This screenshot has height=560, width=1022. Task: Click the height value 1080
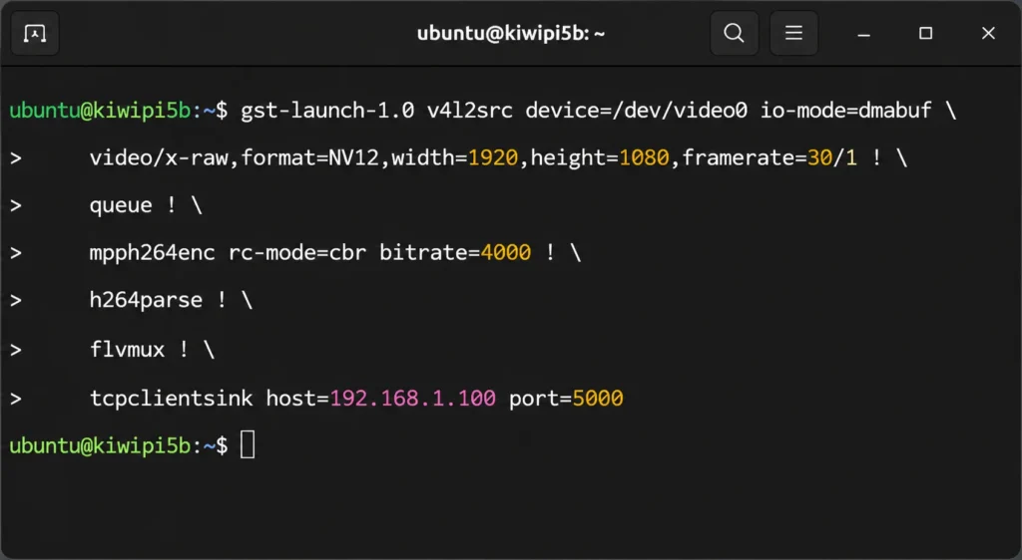pos(644,158)
